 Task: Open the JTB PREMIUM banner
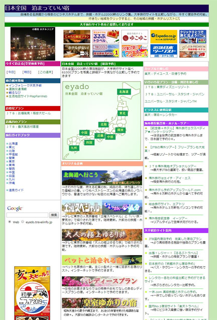point(193,51)
